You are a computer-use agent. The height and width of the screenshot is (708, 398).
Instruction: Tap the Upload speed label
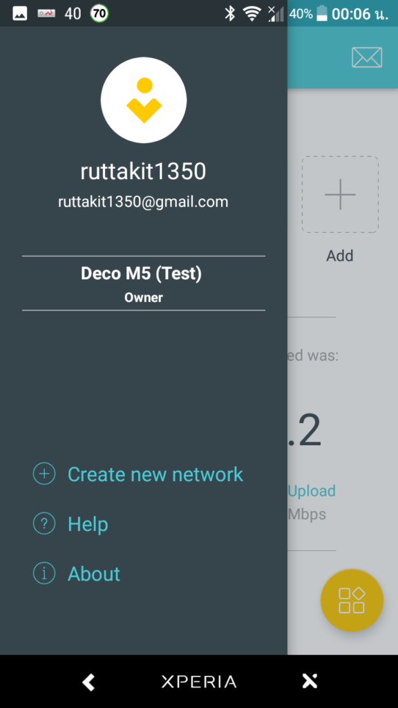click(312, 491)
